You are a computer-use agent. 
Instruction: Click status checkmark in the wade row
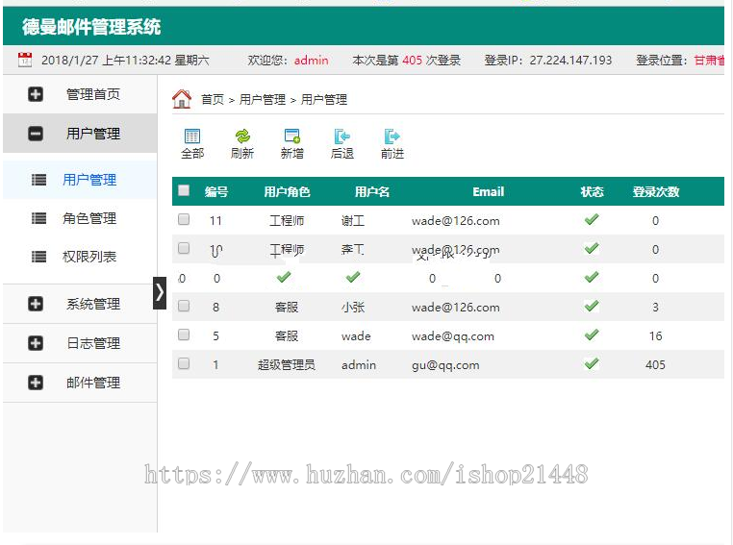[x=592, y=334]
